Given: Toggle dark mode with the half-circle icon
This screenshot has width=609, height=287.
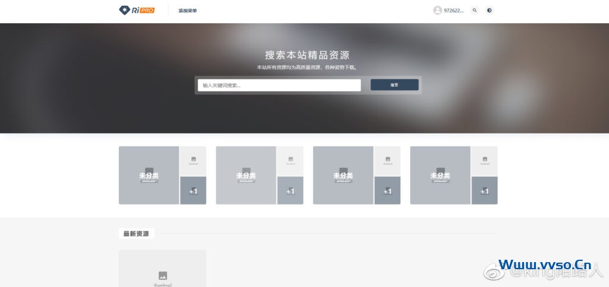Looking at the screenshot, I should coord(489,10).
